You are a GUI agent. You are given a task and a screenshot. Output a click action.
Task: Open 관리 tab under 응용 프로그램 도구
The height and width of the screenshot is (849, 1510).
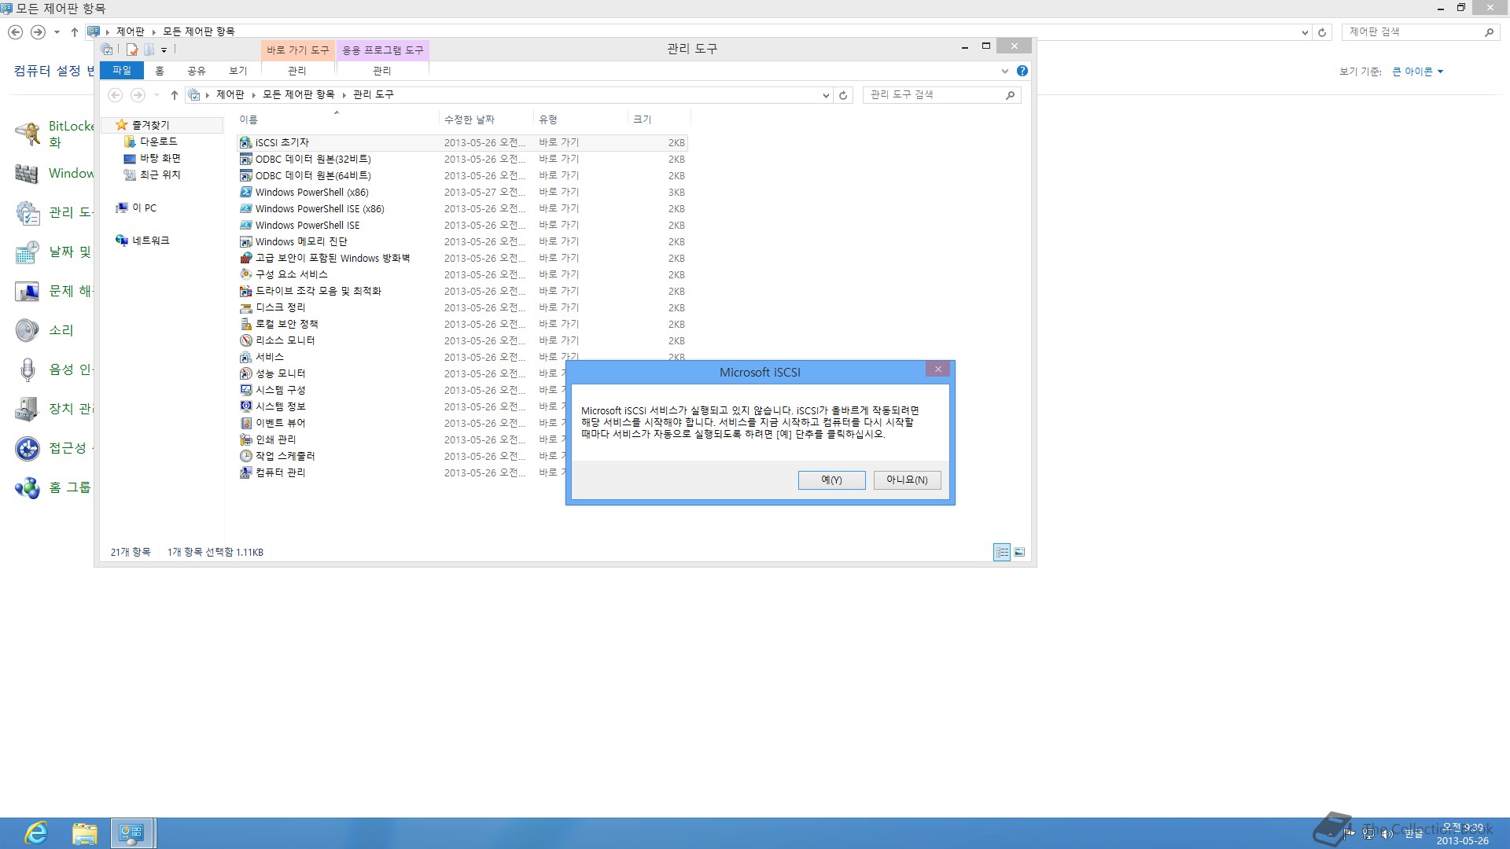click(382, 71)
